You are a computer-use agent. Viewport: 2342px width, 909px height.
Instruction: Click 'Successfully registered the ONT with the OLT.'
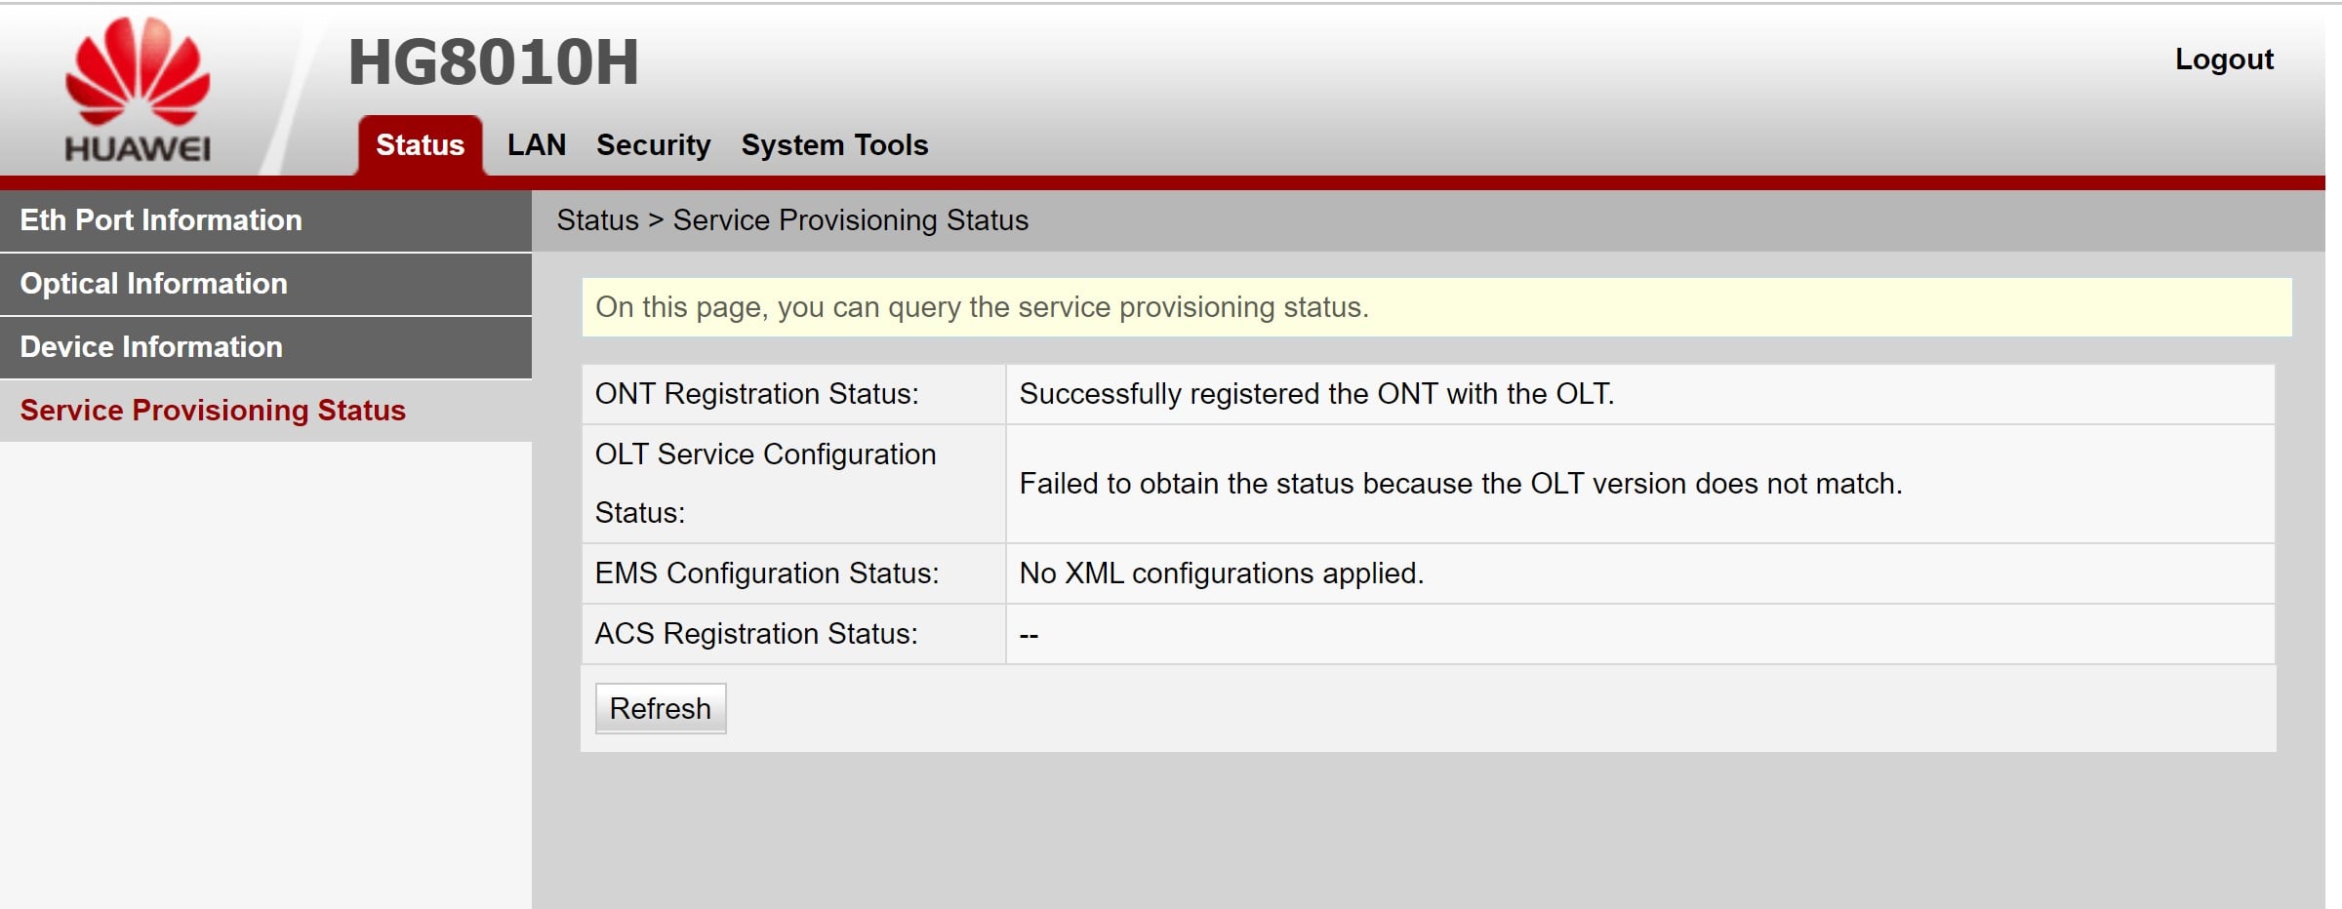click(1316, 394)
